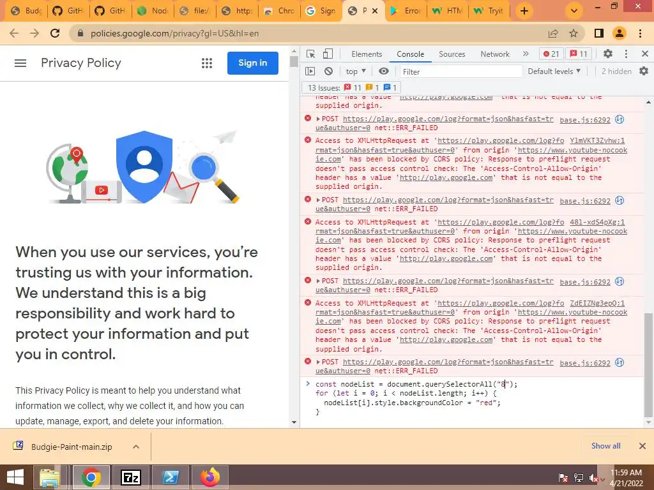
Task: Select the Console tab
Action: [411, 54]
